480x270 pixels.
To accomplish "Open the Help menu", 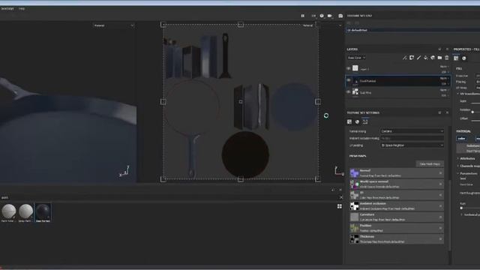I will (x=22, y=8).
